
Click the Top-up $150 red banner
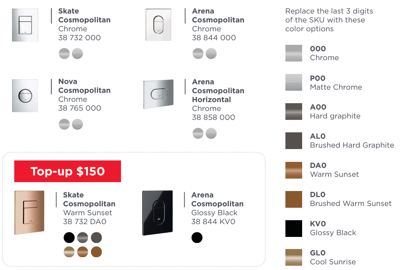click(68, 171)
